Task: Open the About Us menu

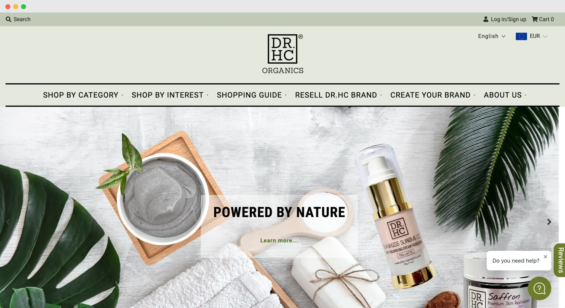Action: (505, 95)
